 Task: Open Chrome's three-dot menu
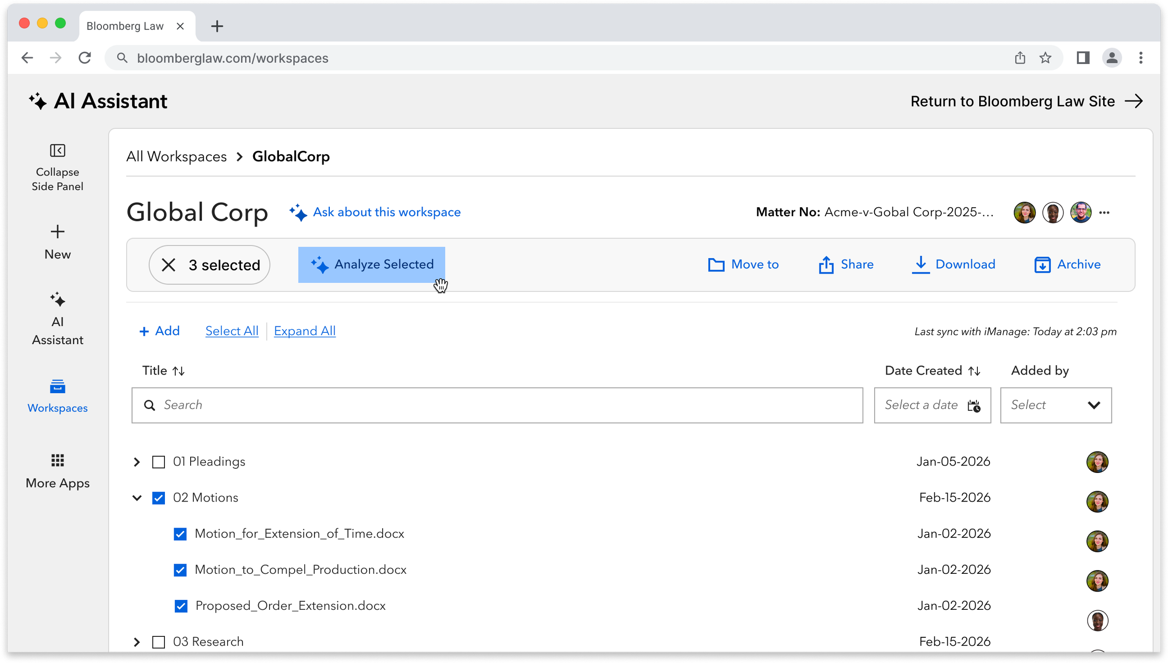click(x=1141, y=58)
